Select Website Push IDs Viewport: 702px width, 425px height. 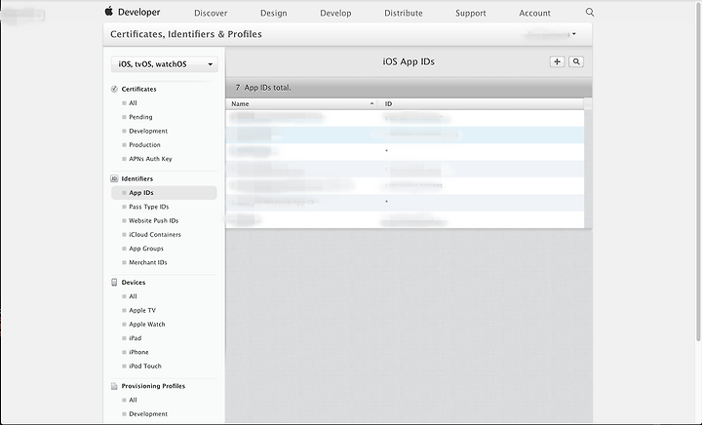pyautogui.click(x=154, y=220)
